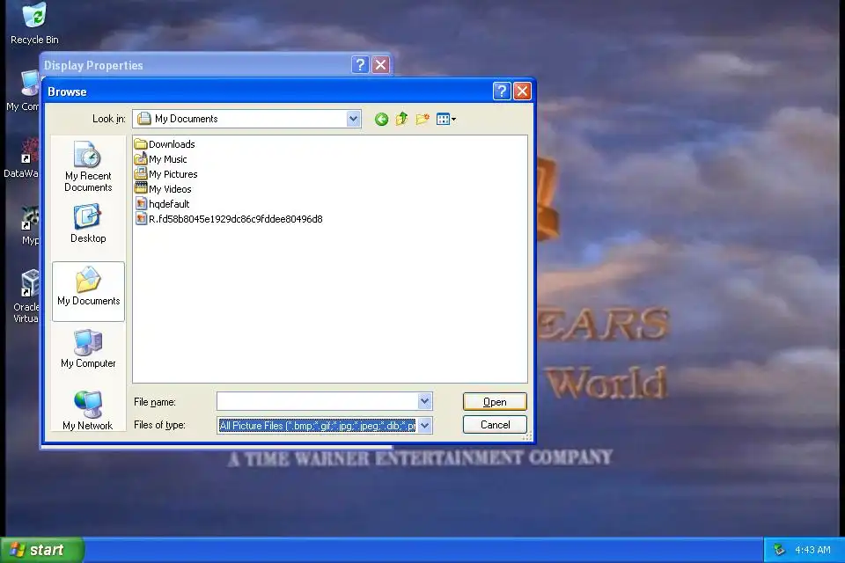Select My Network in the places bar
845x563 pixels.
coord(88,411)
